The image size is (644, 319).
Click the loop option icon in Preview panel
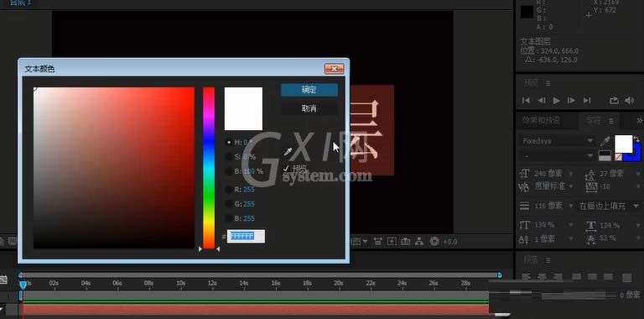614,100
